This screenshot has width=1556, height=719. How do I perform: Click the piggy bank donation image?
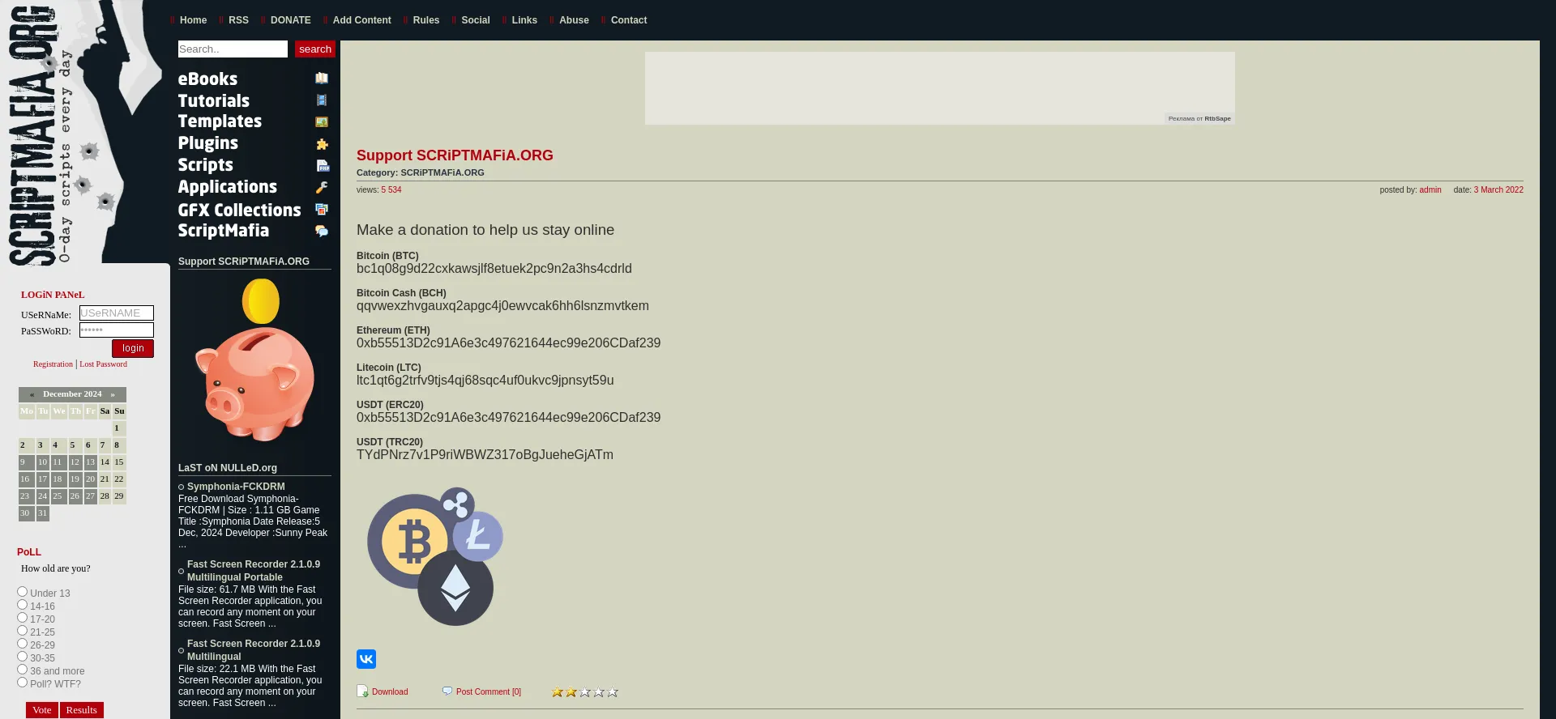pos(254,360)
